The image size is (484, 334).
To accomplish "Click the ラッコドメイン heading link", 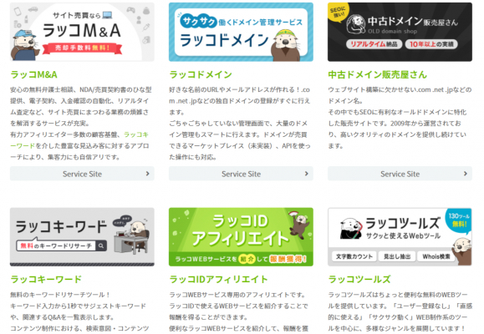I will click(201, 74).
